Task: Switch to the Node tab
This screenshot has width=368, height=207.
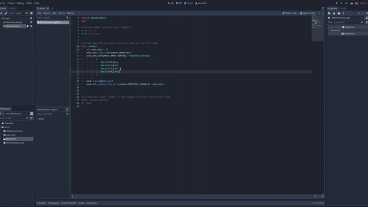Action: coord(343,9)
